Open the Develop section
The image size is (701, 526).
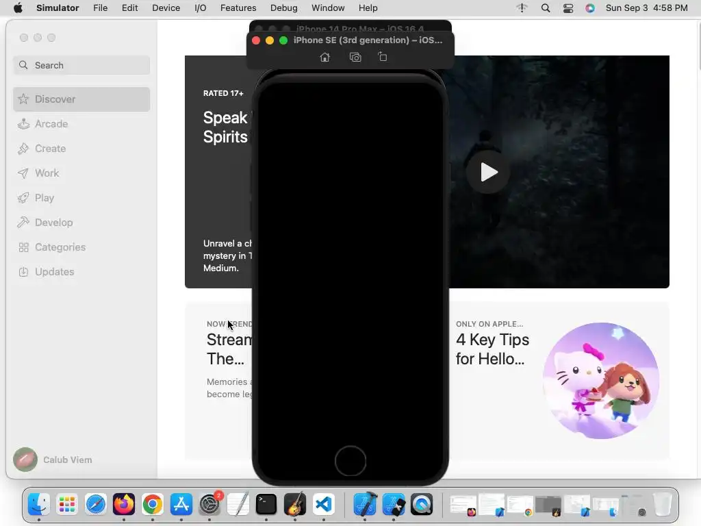pyautogui.click(x=81, y=223)
